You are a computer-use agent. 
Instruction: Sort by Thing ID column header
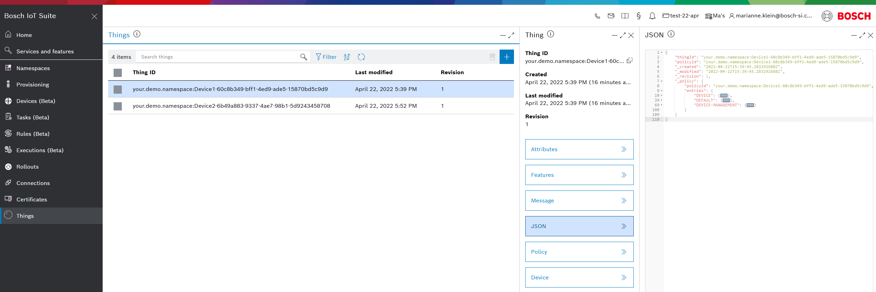(x=144, y=72)
